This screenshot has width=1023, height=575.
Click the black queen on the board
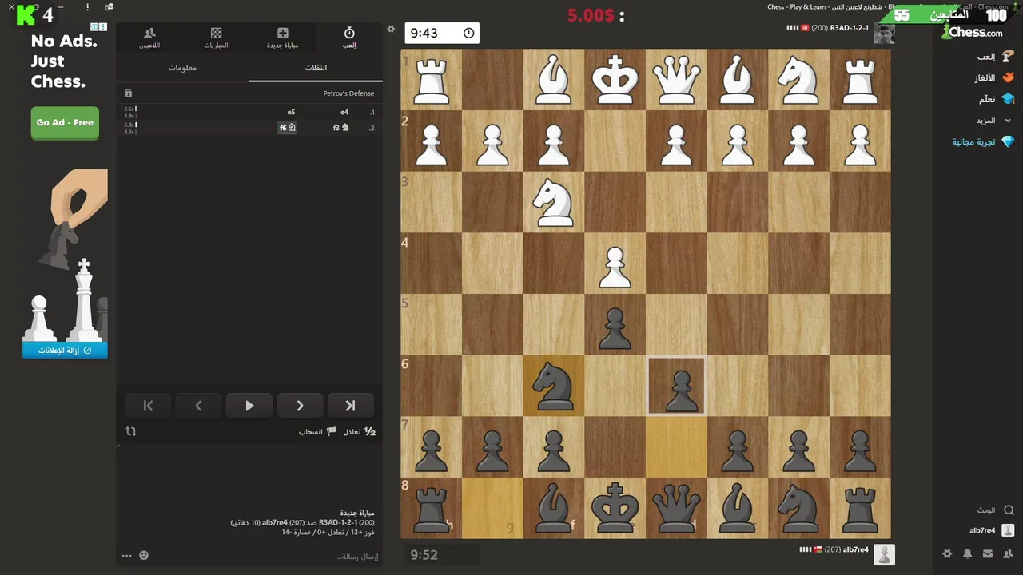(x=676, y=508)
